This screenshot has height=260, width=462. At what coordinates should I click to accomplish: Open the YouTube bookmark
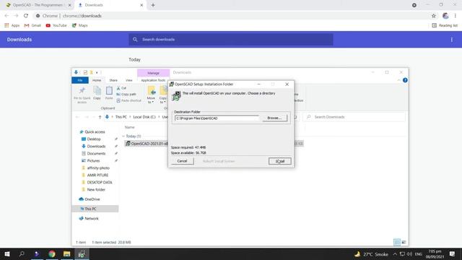(x=56, y=25)
